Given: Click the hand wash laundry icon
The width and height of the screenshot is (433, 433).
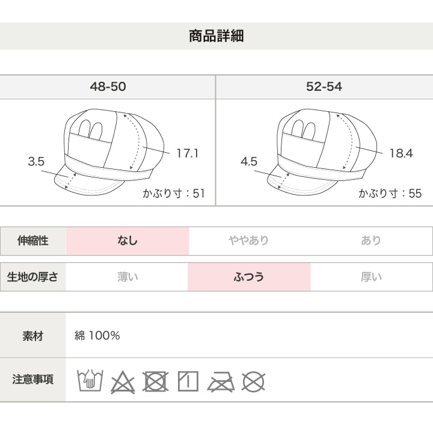Looking at the screenshot, I should coord(90,381).
